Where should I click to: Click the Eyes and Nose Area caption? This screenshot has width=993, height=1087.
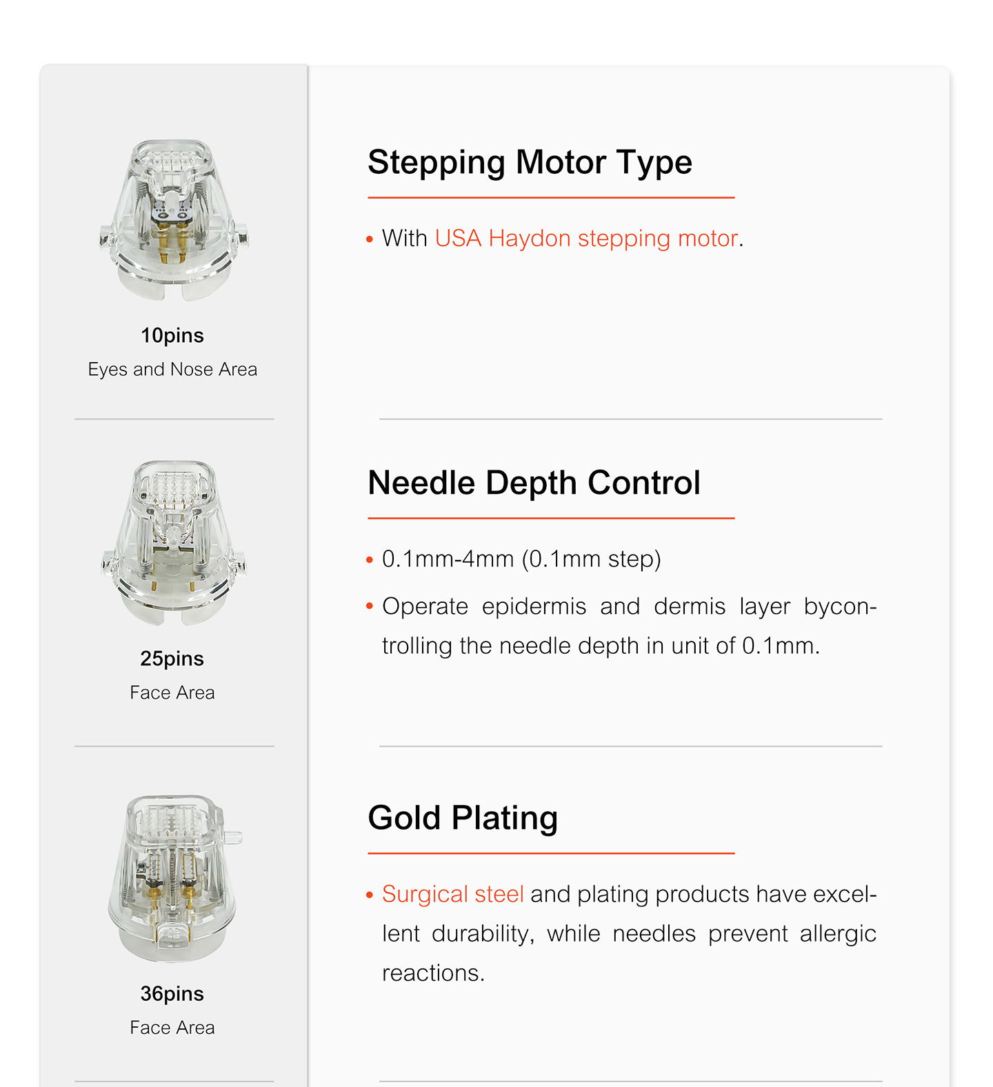pos(172,370)
